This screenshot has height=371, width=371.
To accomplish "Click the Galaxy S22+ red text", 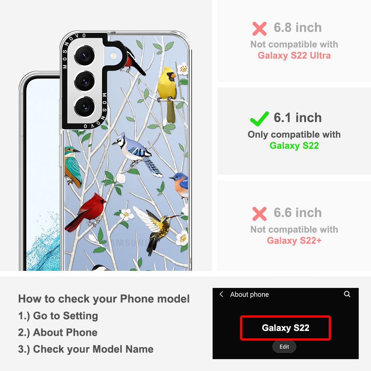I will point(294,241).
